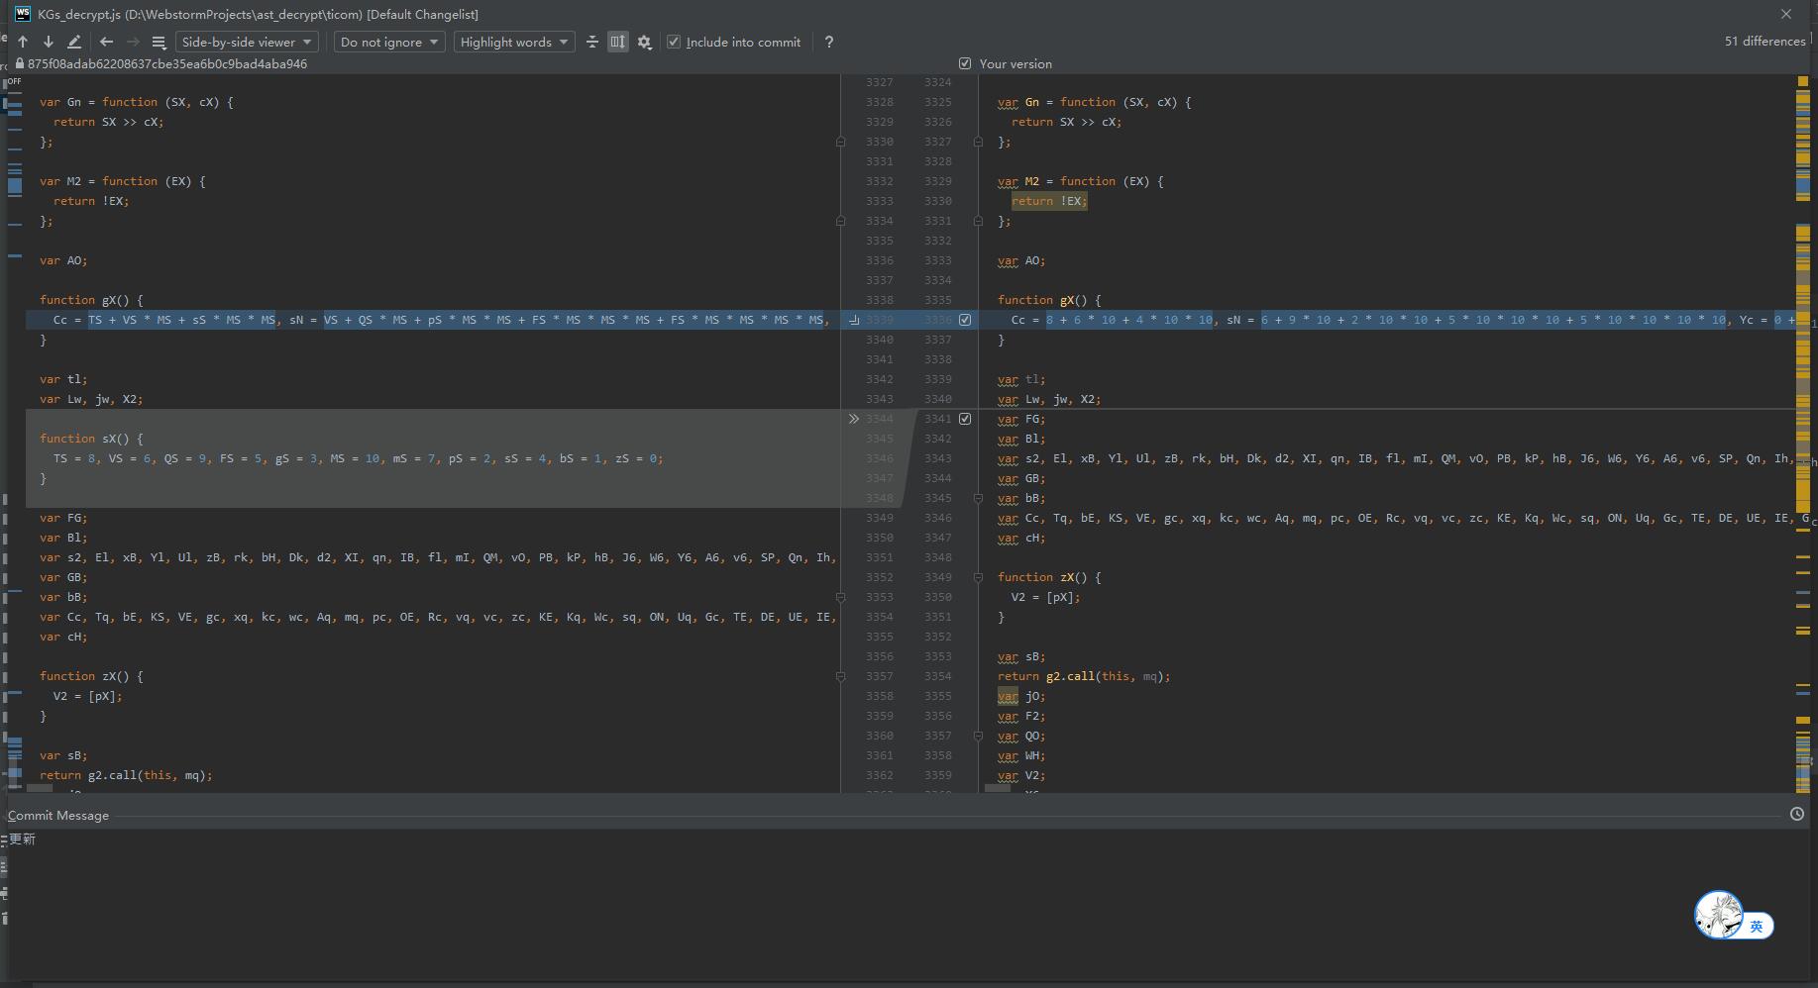This screenshot has height=988, width=1818.
Task: Compare next file right arrow
Action: 132,42
